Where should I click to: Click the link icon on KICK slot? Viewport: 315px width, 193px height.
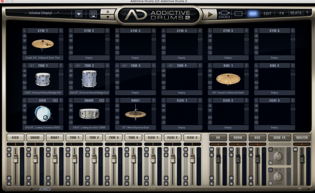click(x=55, y=100)
